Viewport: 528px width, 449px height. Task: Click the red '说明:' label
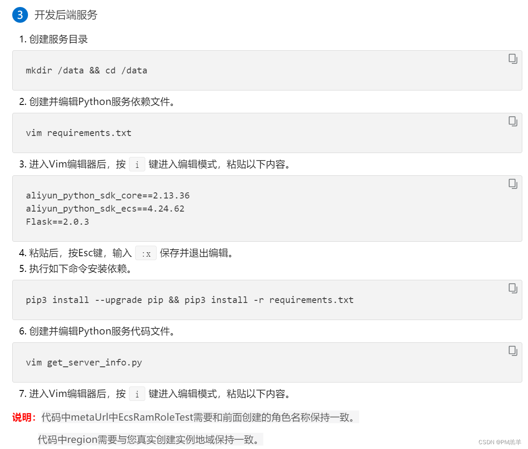click(x=24, y=417)
